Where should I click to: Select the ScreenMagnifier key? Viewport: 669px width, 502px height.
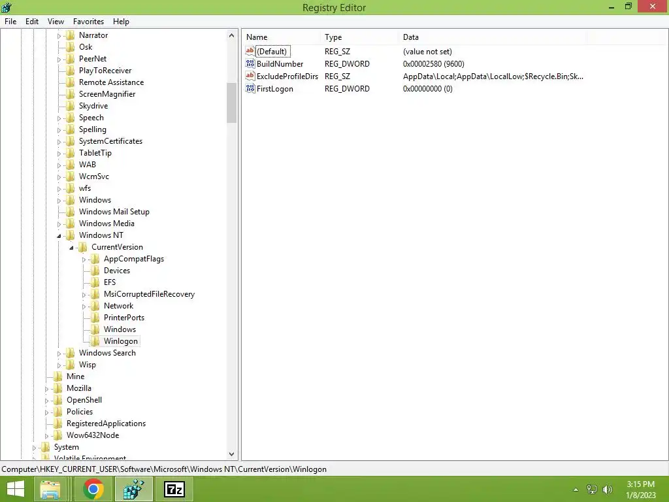click(107, 94)
